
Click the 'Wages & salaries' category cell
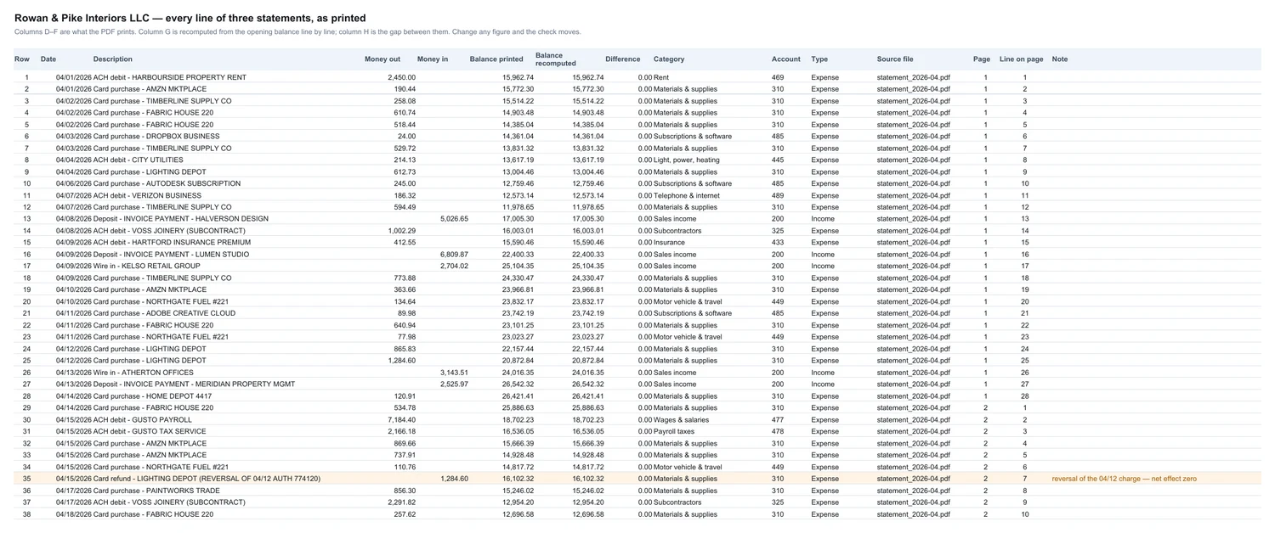coord(681,419)
